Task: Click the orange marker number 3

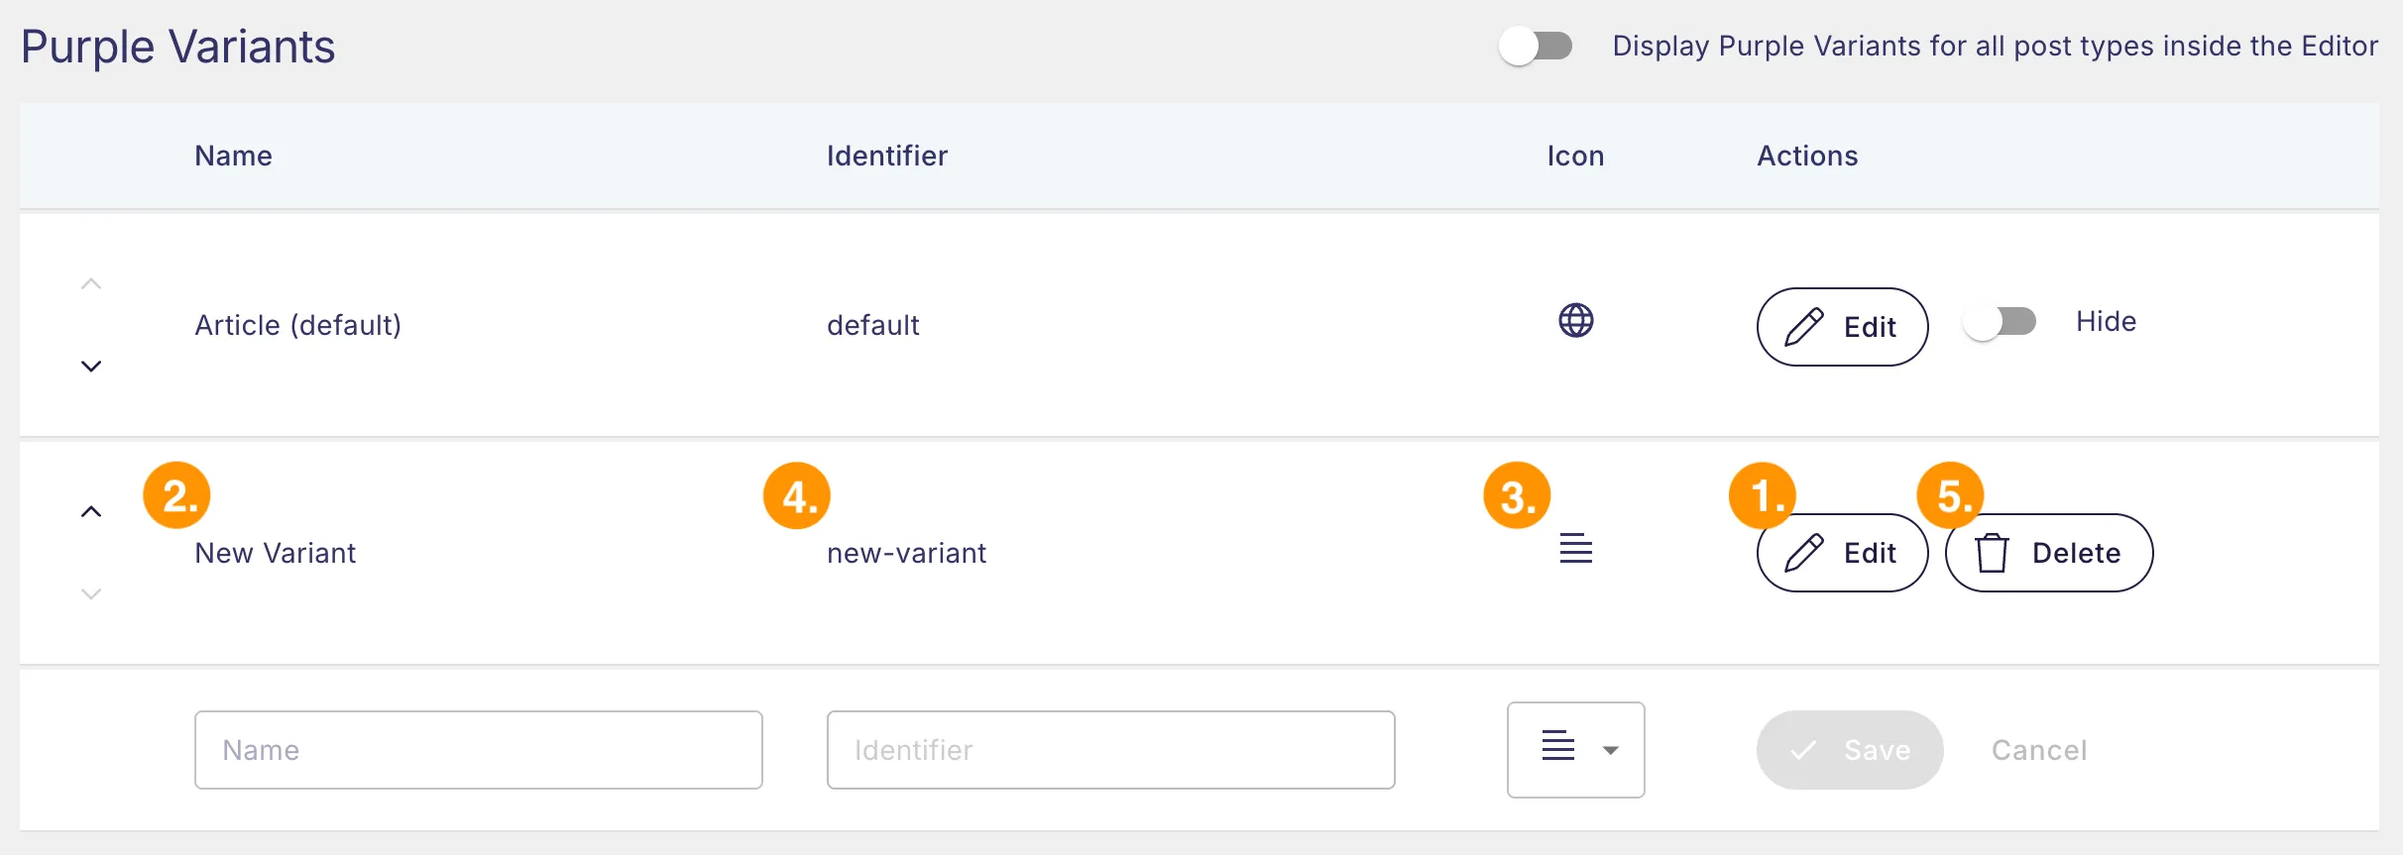Action: pyautogui.click(x=1517, y=495)
